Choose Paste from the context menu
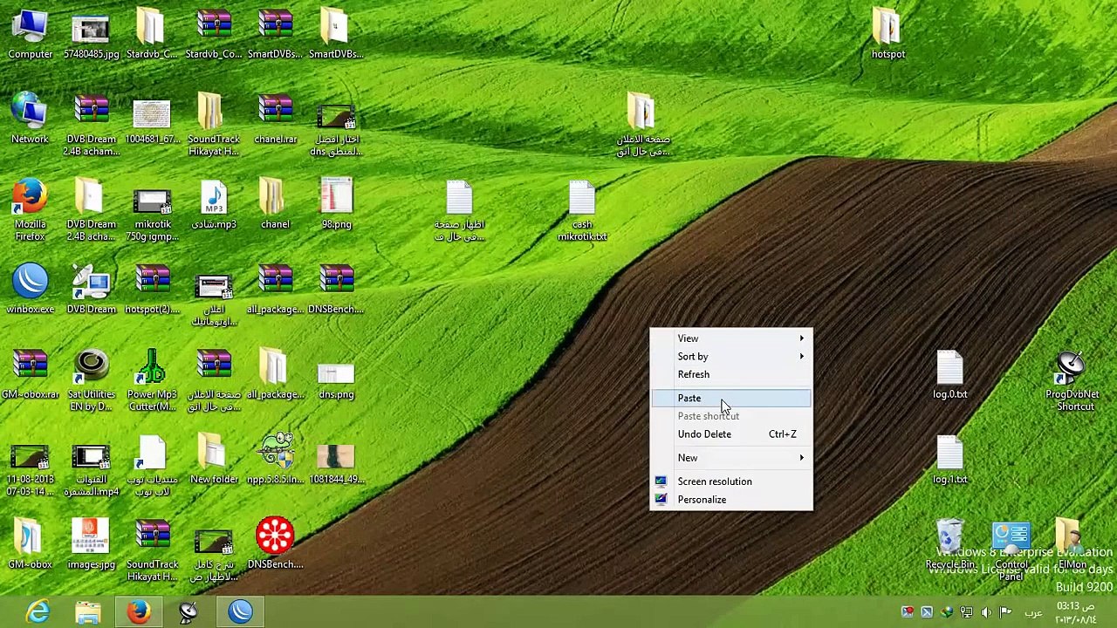Viewport: 1117px width, 628px height. [689, 399]
